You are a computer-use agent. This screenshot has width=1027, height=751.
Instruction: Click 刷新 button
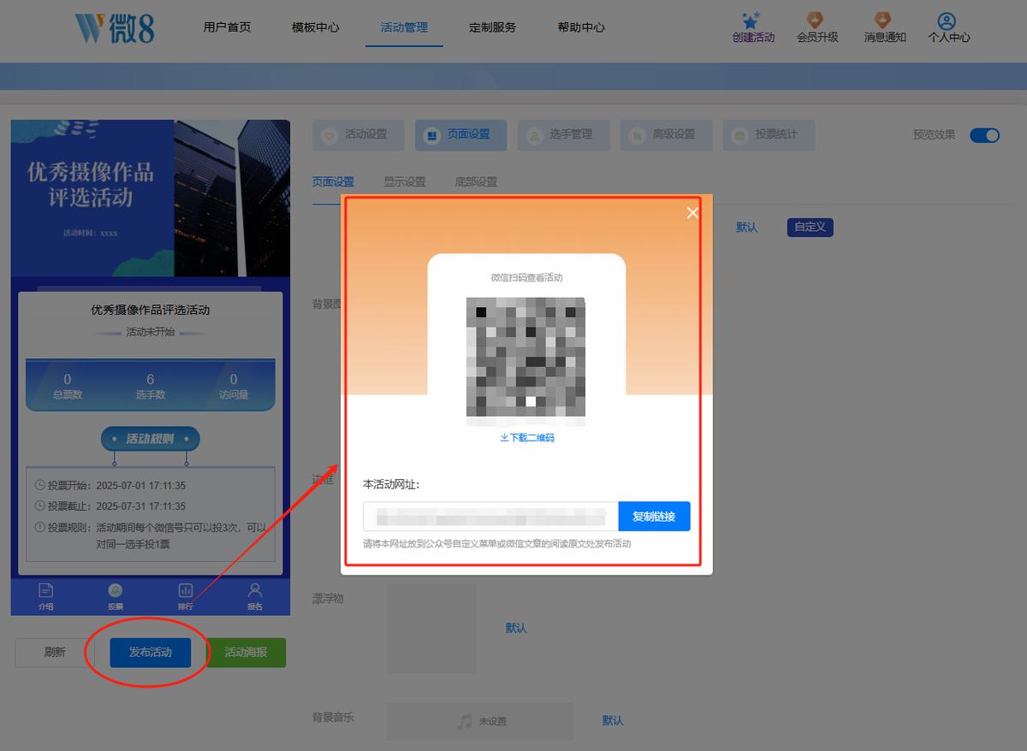pos(55,653)
